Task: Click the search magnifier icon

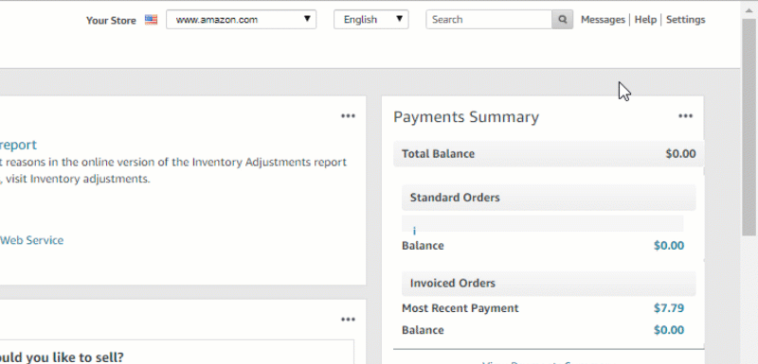Action: tap(562, 20)
